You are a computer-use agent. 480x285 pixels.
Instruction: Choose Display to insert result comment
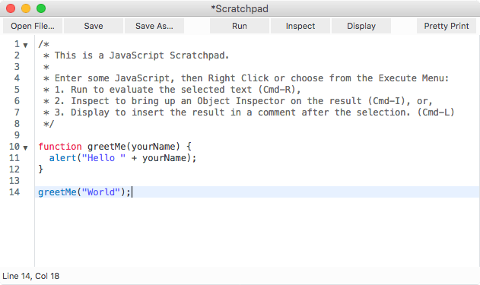point(361,26)
